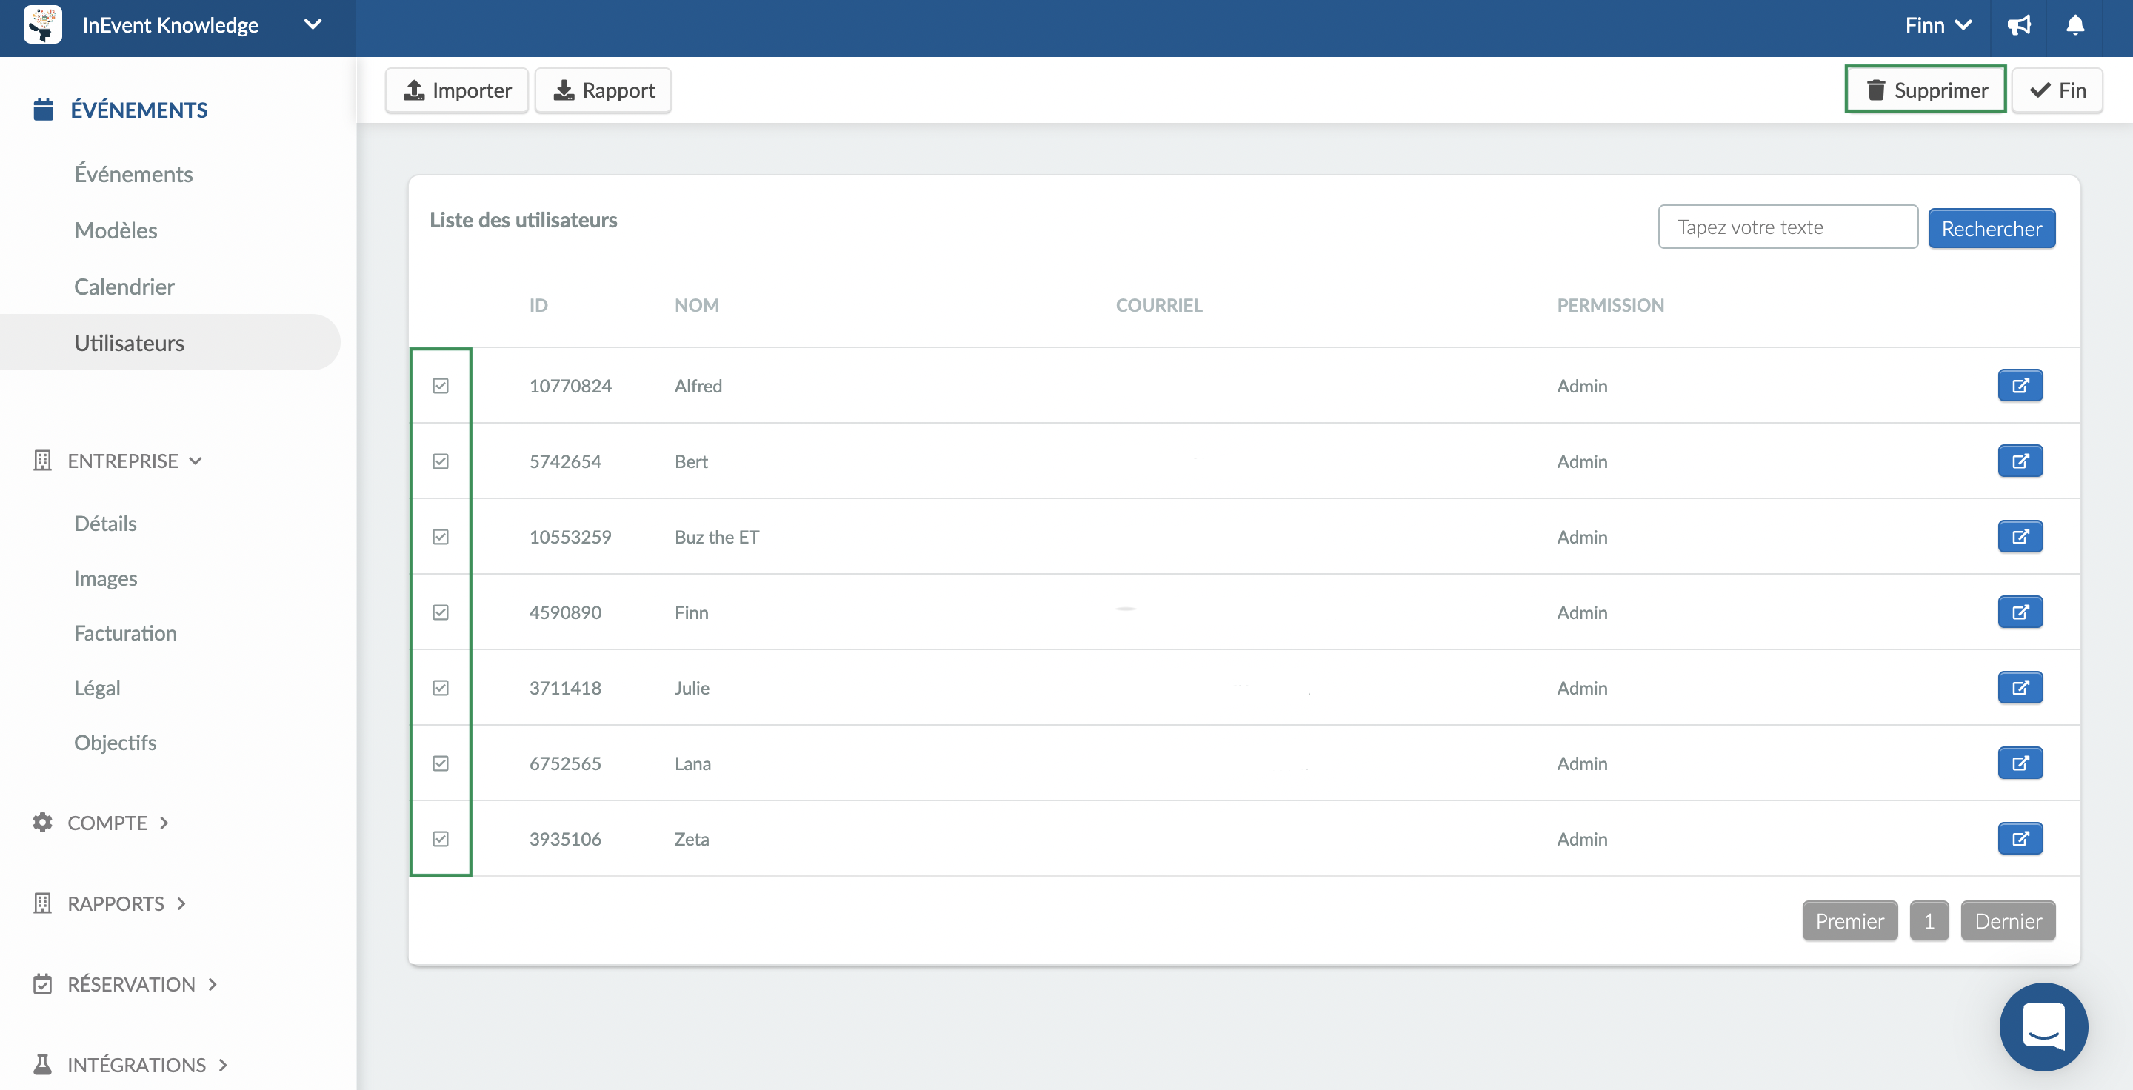Open Détails under Entreprise
Viewport: 2133px width, 1090px height.
[x=105, y=523]
